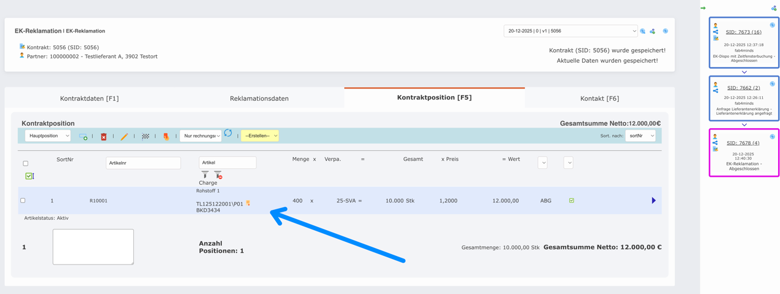
Task: Click the checkered flag toolbar icon
Action: coord(146,136)
